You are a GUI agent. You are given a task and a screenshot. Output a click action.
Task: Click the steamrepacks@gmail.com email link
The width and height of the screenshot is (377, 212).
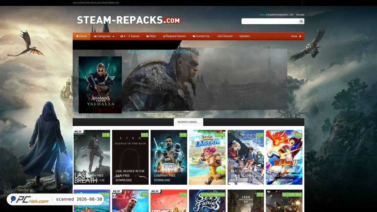click(279, 15)
